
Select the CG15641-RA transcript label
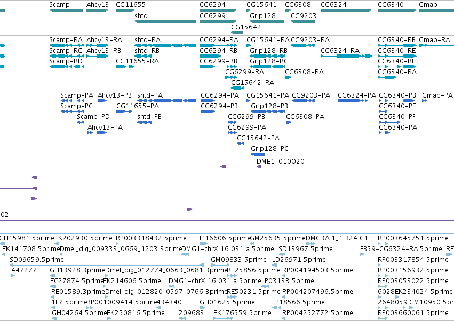[268, 39]
